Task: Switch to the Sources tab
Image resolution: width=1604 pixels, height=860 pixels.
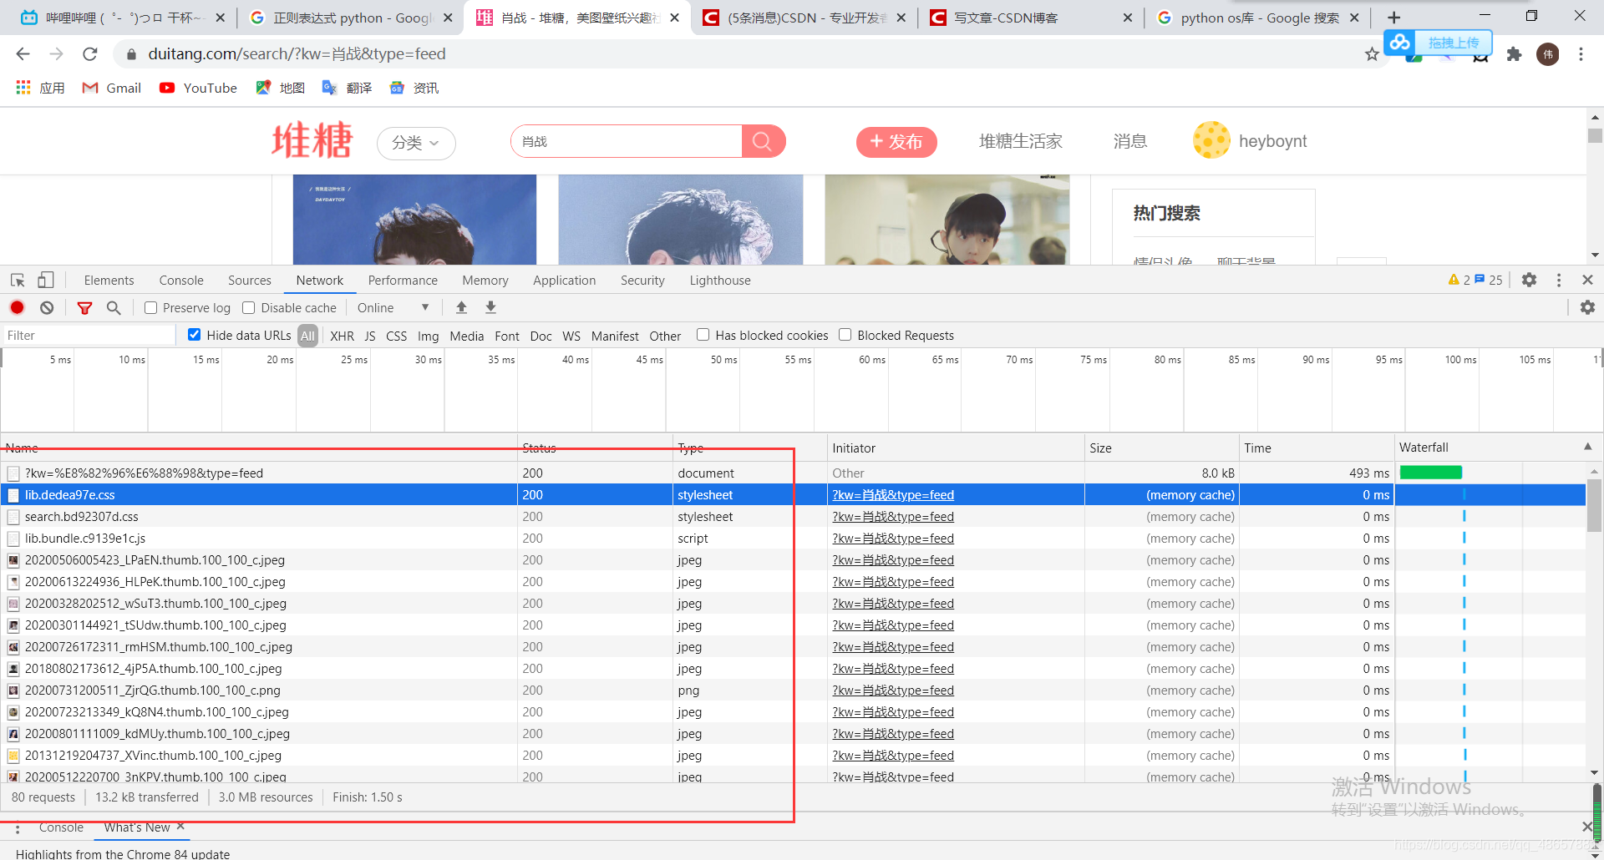Action: [x=250, y=281]
